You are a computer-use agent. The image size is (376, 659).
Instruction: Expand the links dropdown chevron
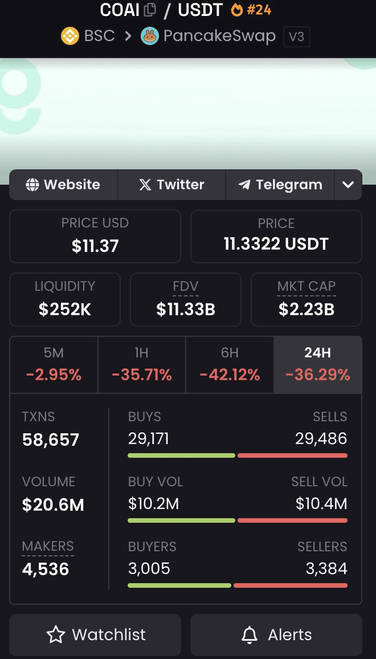[x=348, y=185]
